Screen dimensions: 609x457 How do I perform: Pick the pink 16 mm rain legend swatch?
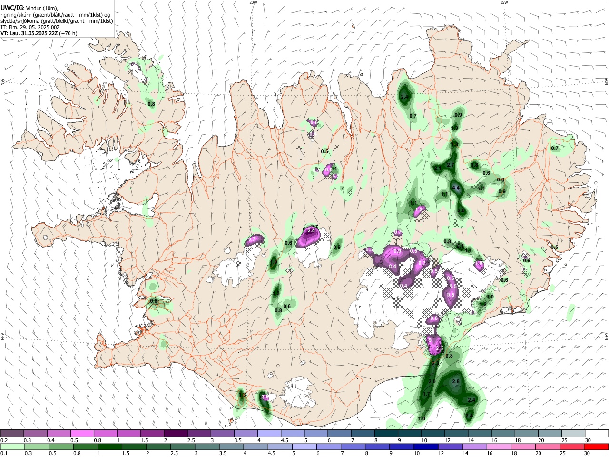[x=499, y=447]
